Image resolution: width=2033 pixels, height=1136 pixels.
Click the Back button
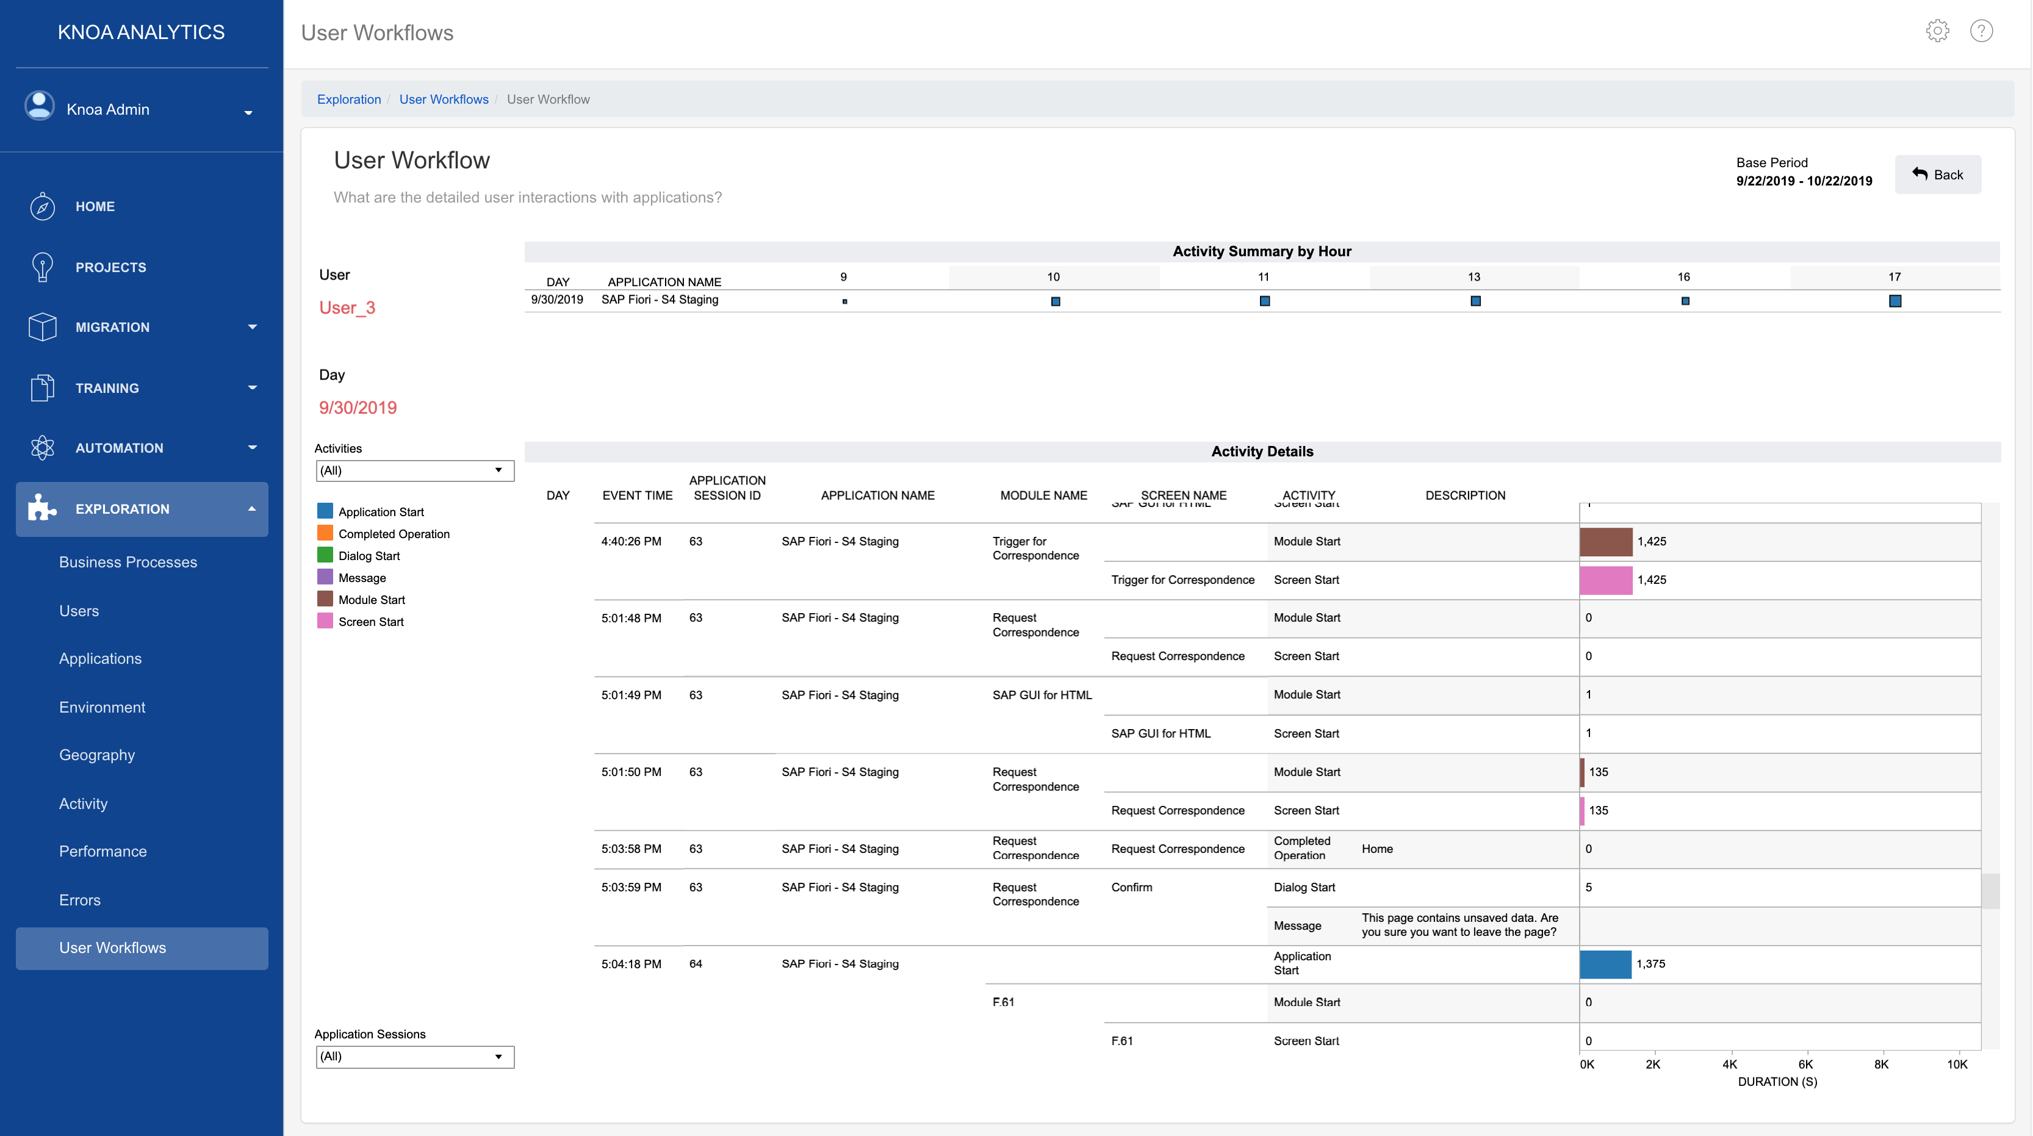1937,173
